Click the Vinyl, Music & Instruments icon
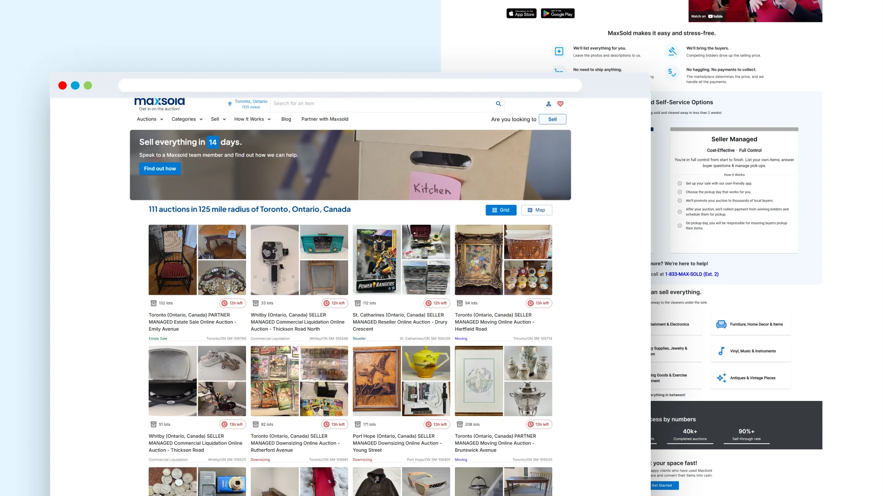The image size is (883, 496). pos(722,351)
